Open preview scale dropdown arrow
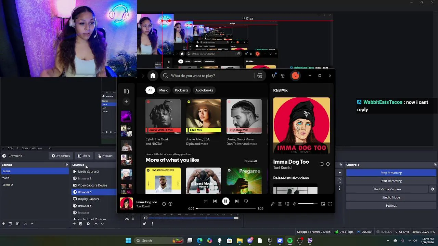The image size is (438, 246). click(50, 148)
